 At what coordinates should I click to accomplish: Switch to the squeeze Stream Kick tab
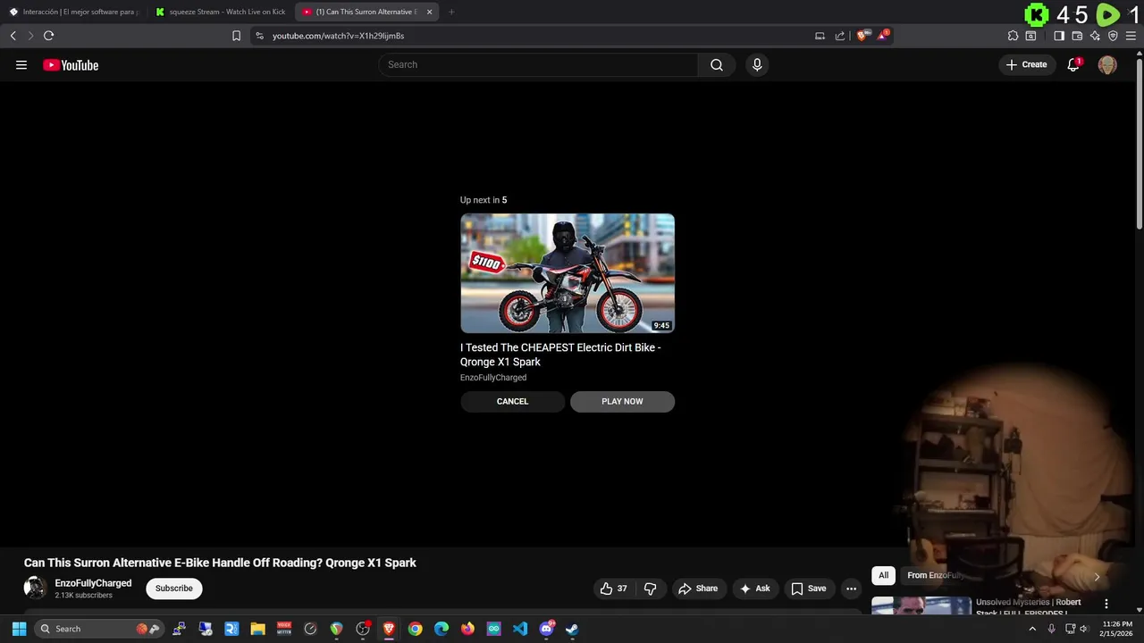click(221, 12)
